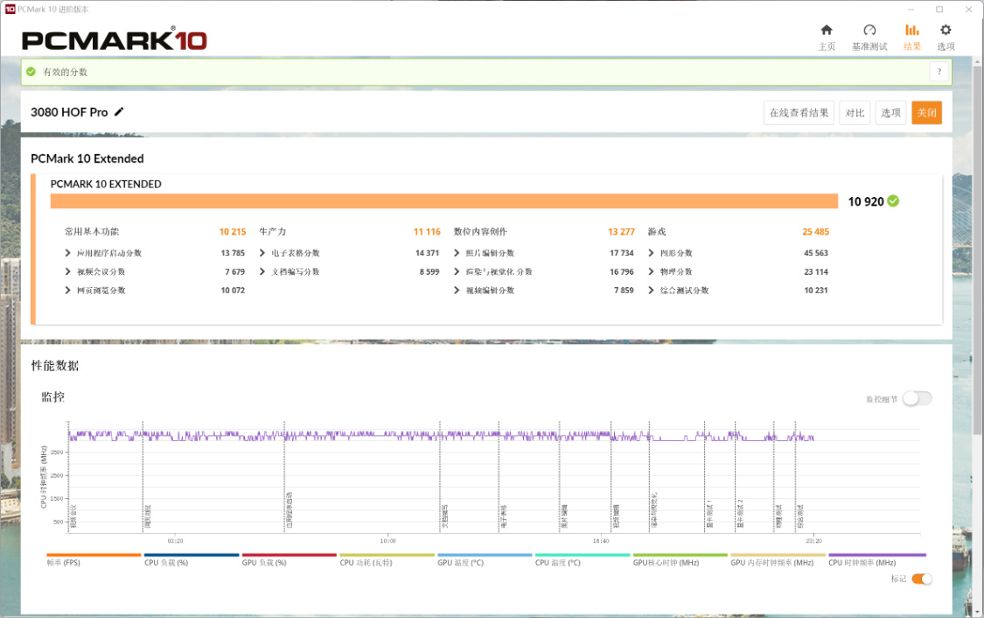Image resolution: width=984 pixels, height=618 pixels.
Task: Minimize the PCMark 10 window
Action: tap(911, 9)
